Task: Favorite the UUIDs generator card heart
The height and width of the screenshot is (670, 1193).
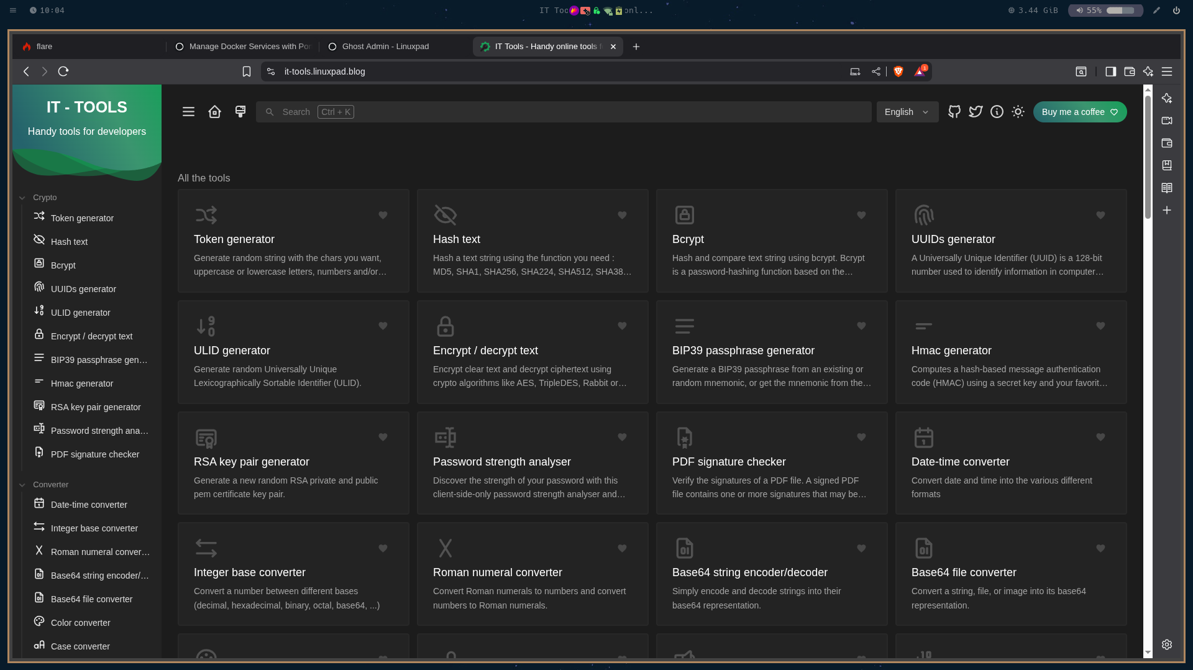Action: pyautogui.click(x=1100, y=215)
